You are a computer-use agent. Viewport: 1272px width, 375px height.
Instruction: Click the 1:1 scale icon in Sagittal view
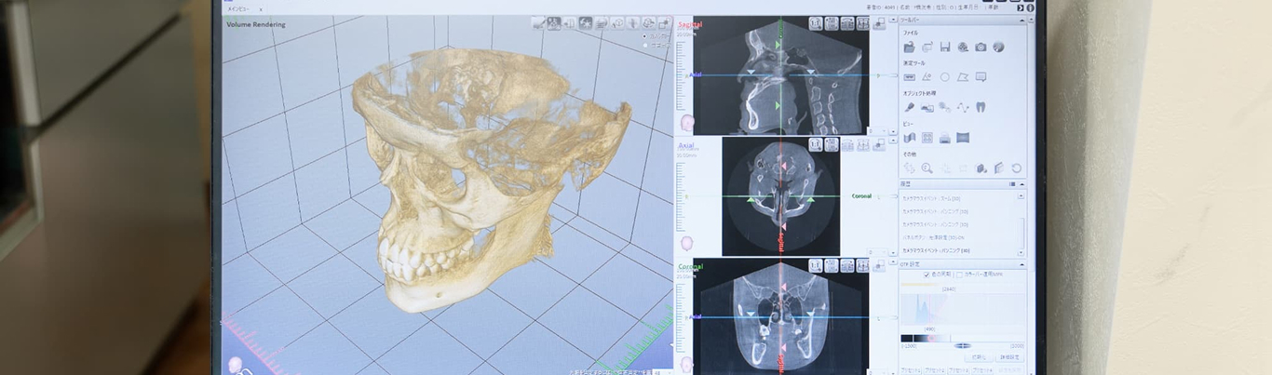click(x=815, y=22)
